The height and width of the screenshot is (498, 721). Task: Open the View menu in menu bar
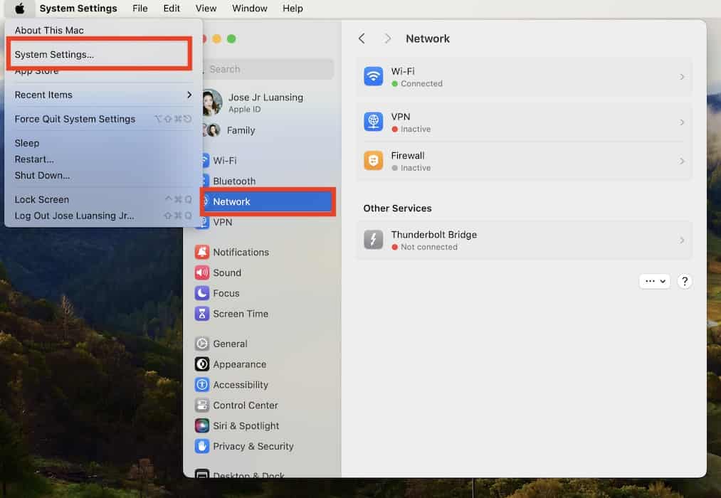206,9
